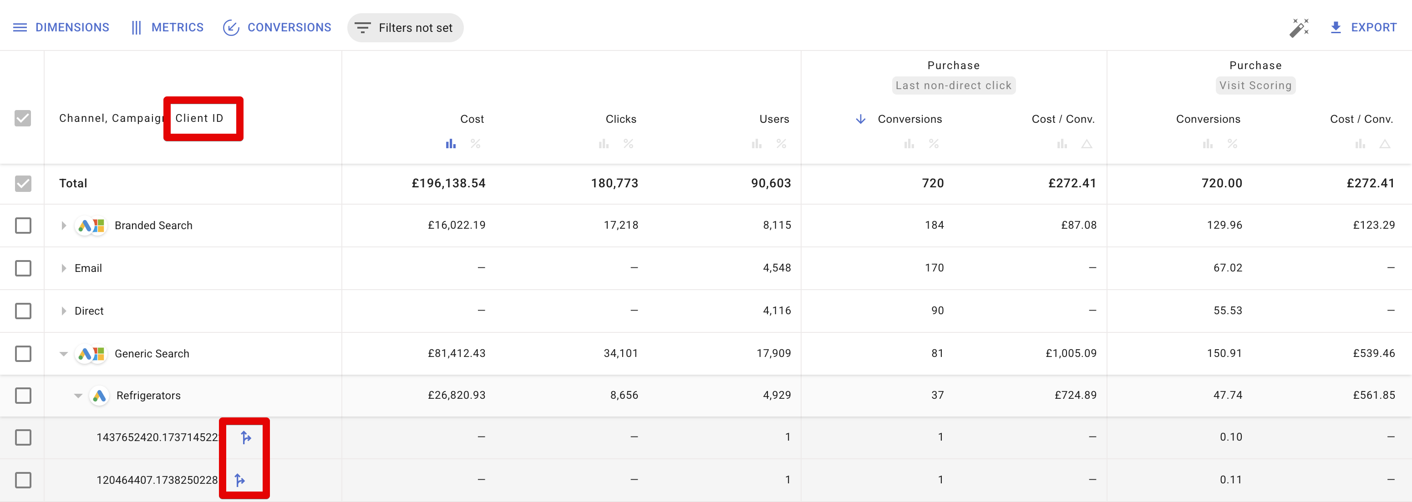Viewport: 1412px width, 502px height.
Task: Select the checkbox next to Refrigerators
Action: (x=22, y=395)
